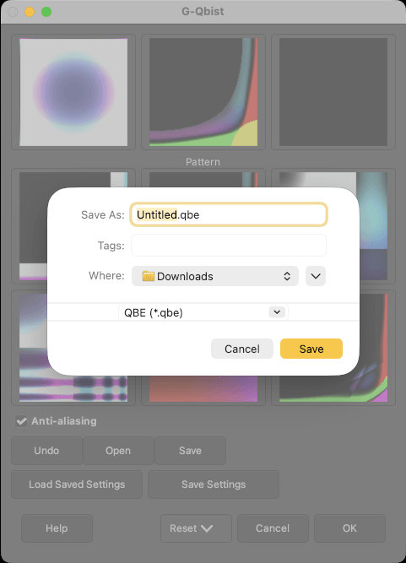Toggle the Anti-aliasing checkbox

click(x=21, y=421)
